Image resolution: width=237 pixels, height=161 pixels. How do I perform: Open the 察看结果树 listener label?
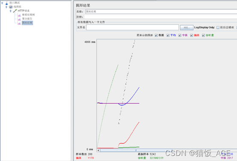(x=28, y=15)
